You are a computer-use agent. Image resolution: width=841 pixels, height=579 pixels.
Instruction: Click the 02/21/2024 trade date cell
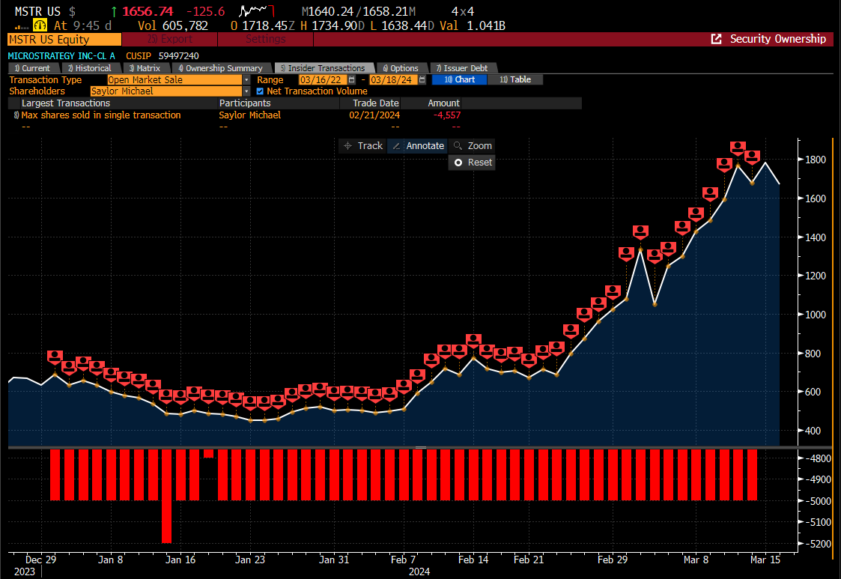pyautogui.click(x=374, y=115)
